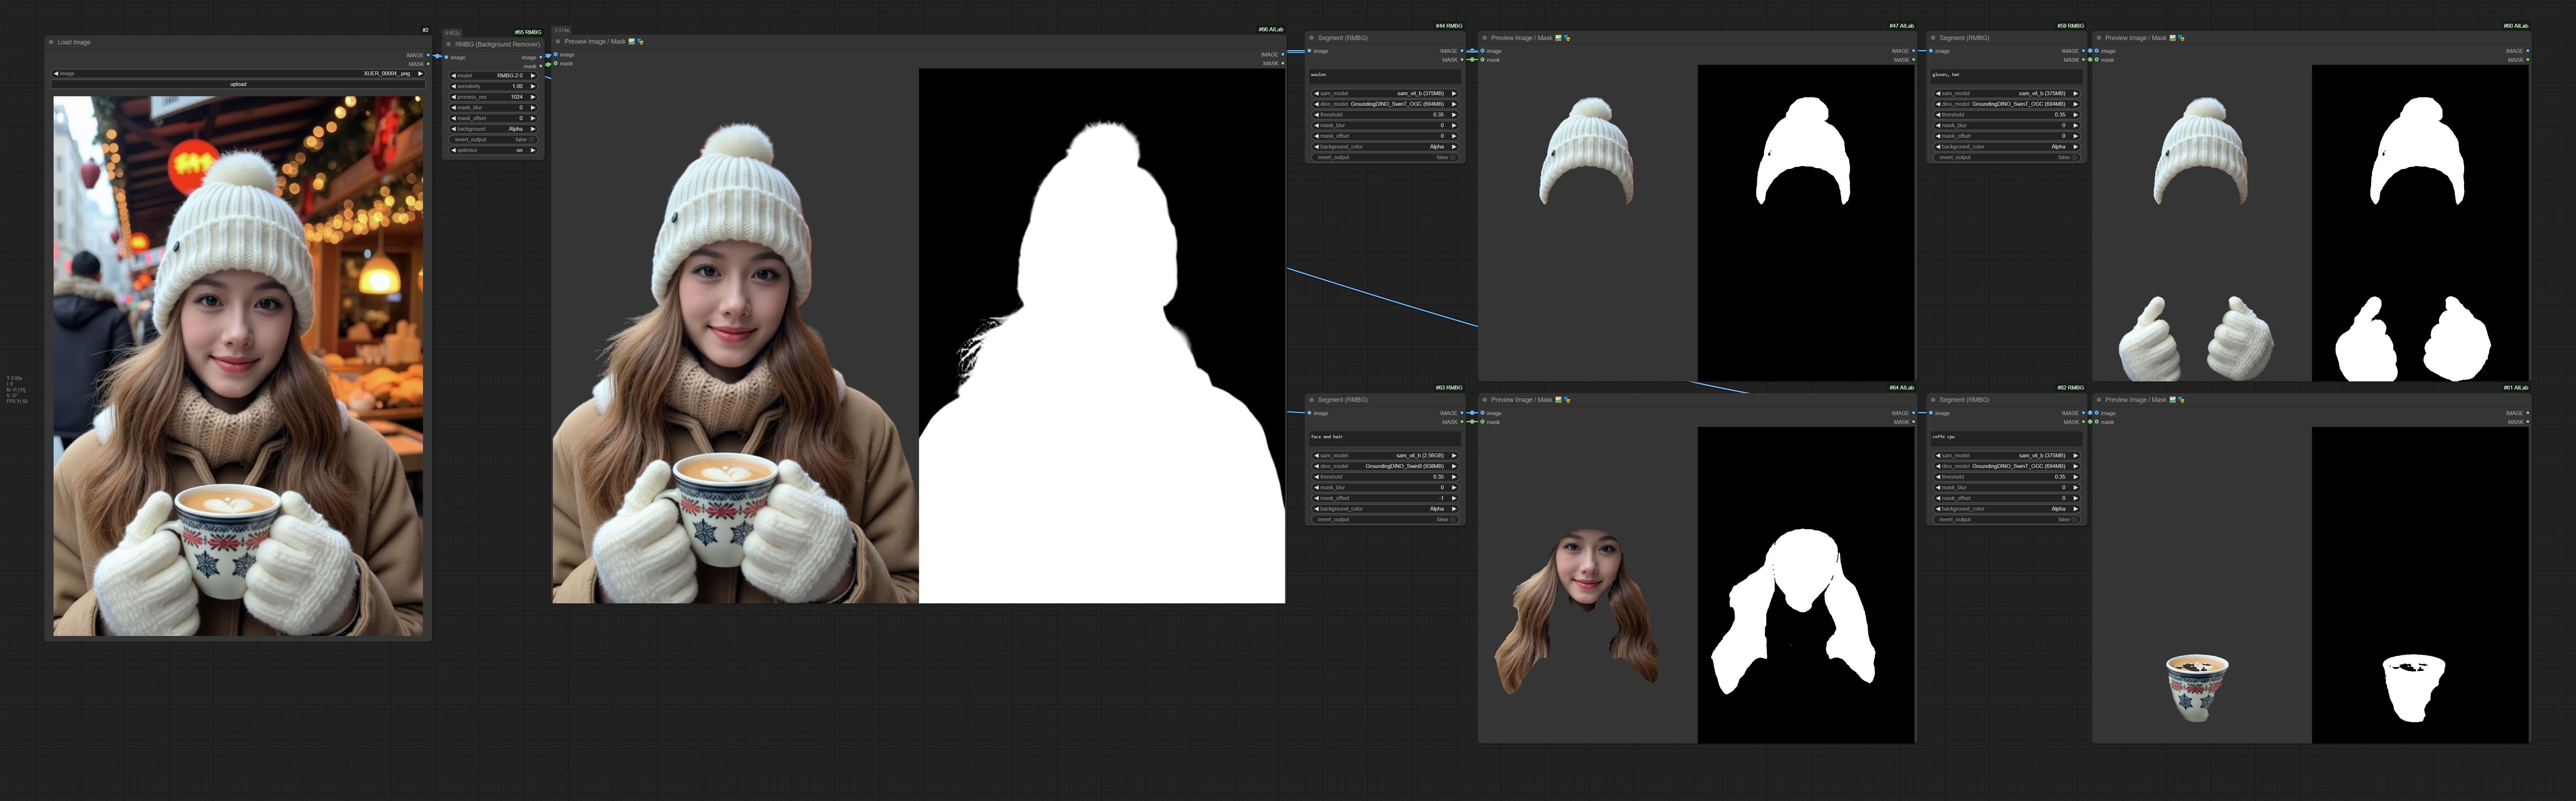Click the Load Image node title
The height and width of the screenshot is (801, 2576).
74,42
